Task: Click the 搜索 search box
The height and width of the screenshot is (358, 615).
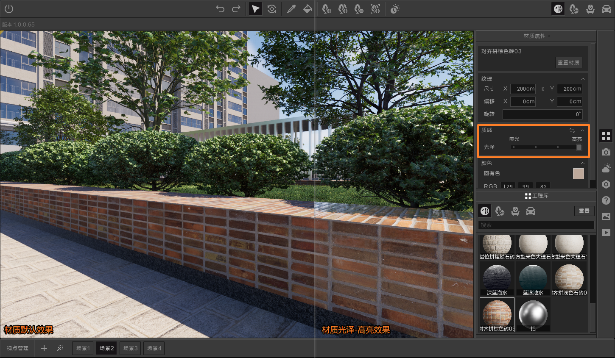Action: (x=537, y=225)
